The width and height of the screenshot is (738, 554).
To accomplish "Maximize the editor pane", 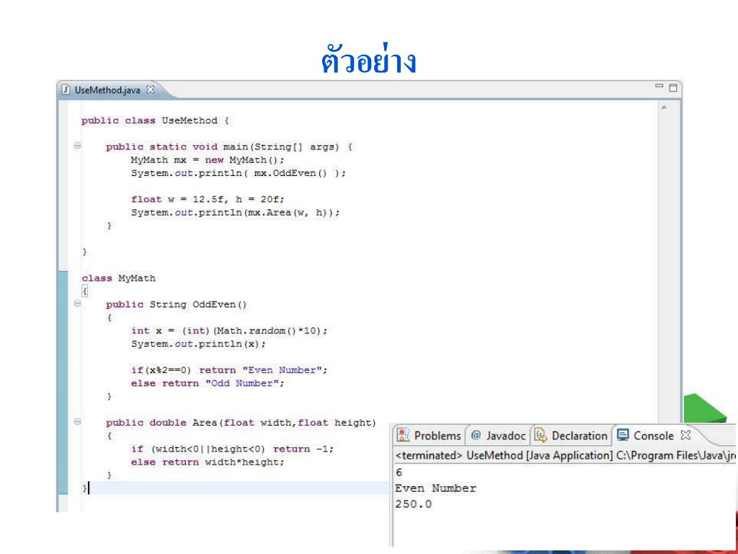I will (x=673, y=87).
